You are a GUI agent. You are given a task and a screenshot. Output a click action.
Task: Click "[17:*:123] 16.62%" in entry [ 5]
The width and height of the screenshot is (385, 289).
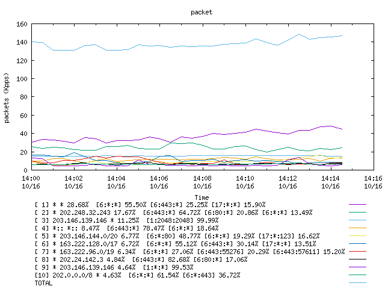289,236
